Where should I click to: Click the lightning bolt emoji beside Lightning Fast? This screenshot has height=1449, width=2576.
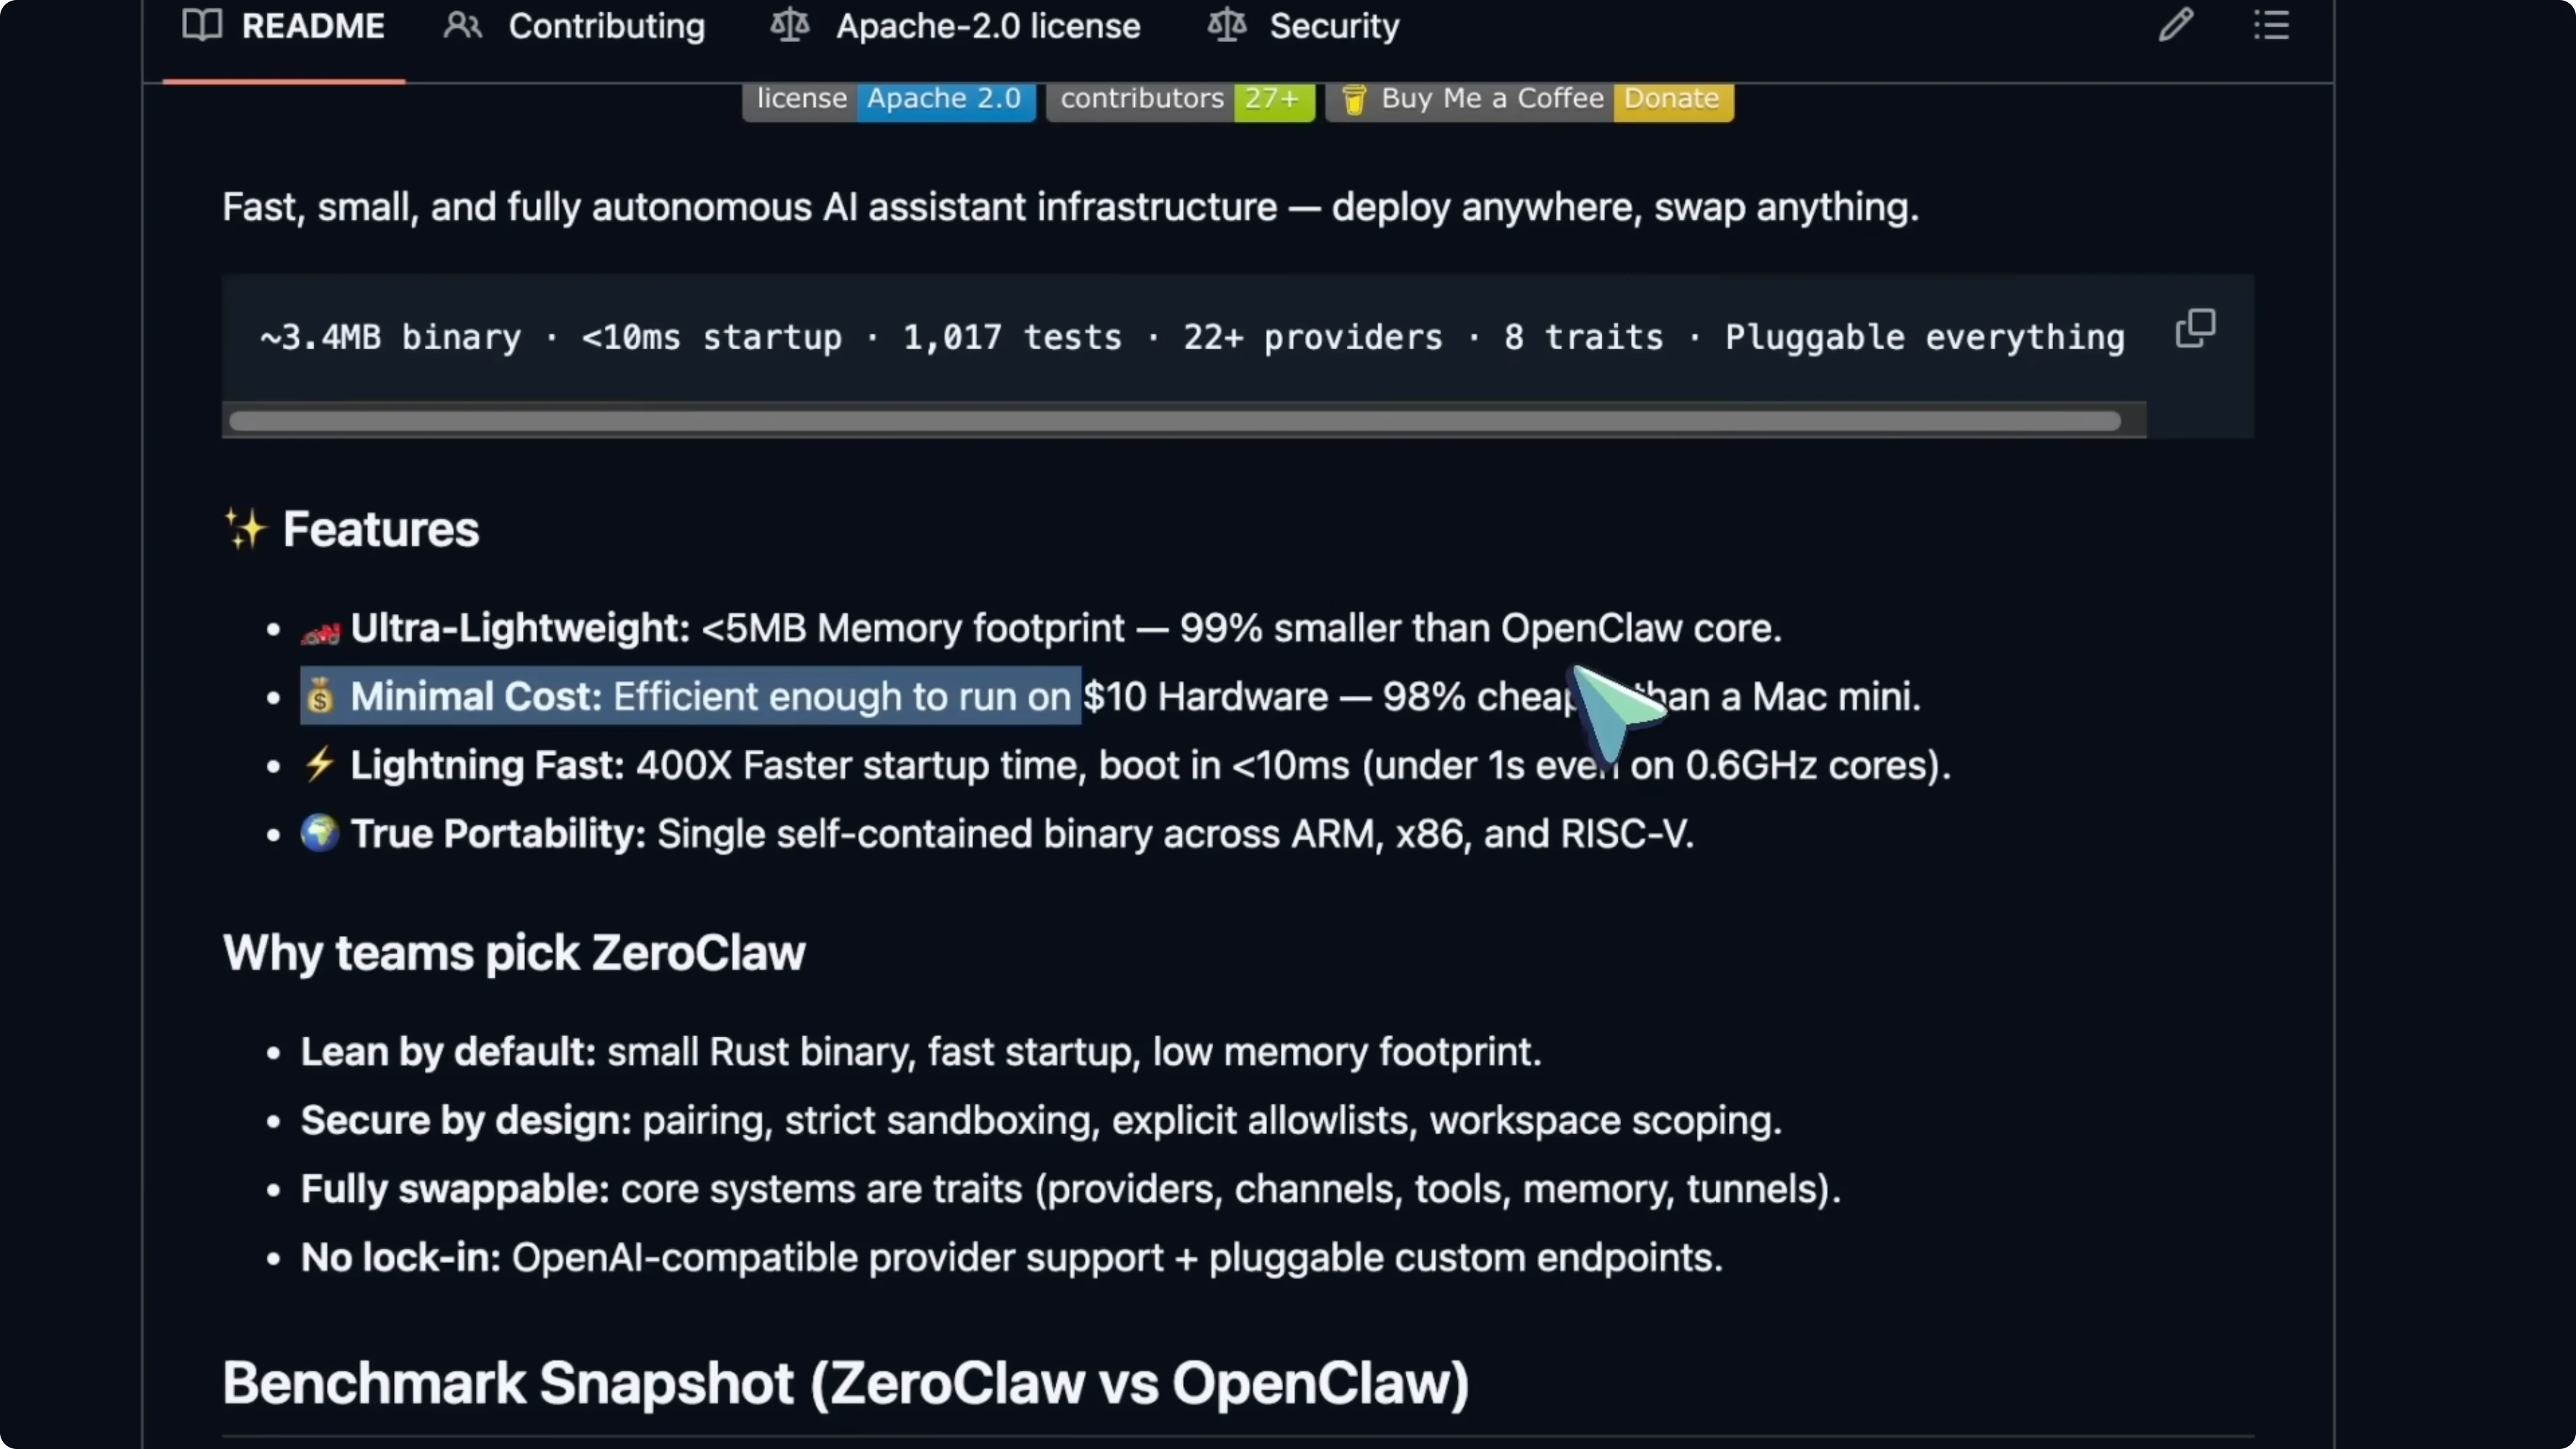(x=320, y=765)
